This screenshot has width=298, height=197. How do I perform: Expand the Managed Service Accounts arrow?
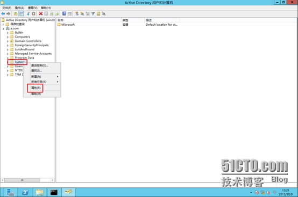pos(8,54)
